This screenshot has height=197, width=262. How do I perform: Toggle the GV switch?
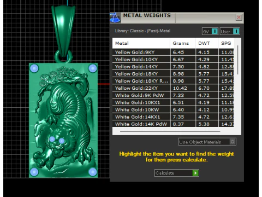(x=210, y=31)
